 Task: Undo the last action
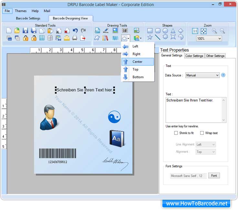75,31
